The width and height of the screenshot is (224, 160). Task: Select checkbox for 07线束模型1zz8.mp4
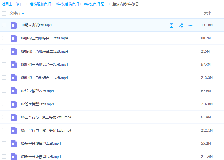[x=4, y=104]
